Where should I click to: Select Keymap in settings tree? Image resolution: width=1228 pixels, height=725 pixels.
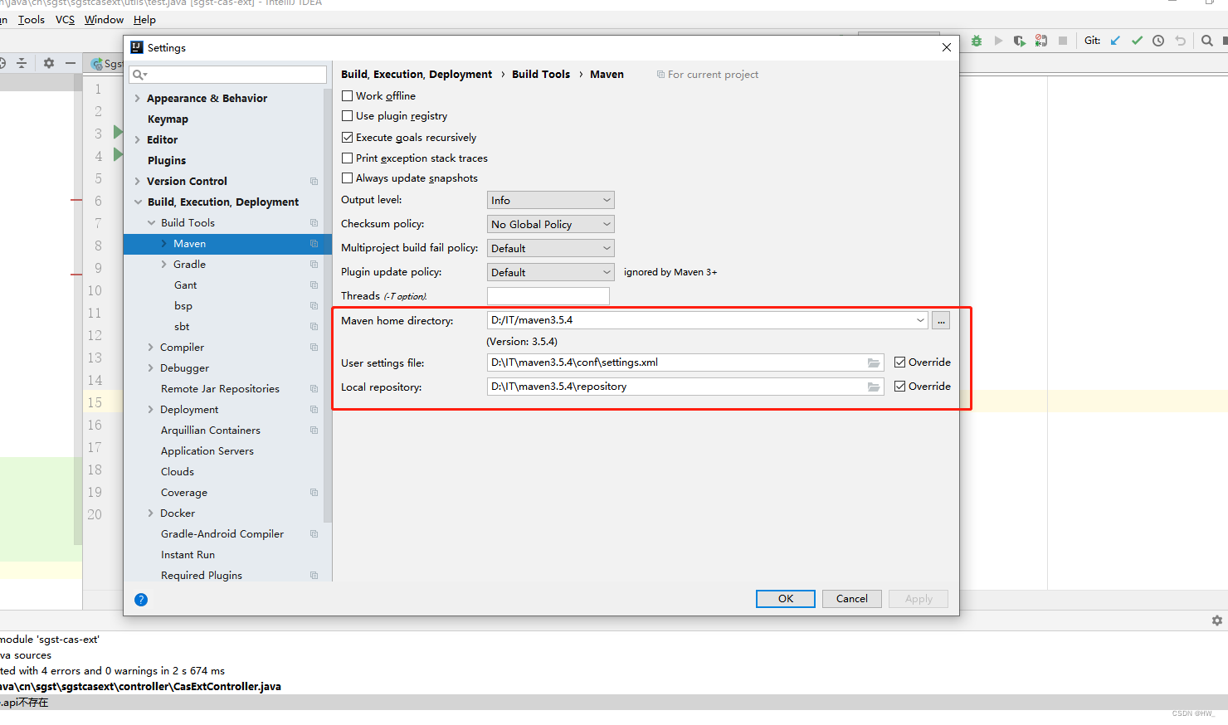(168, 119)
